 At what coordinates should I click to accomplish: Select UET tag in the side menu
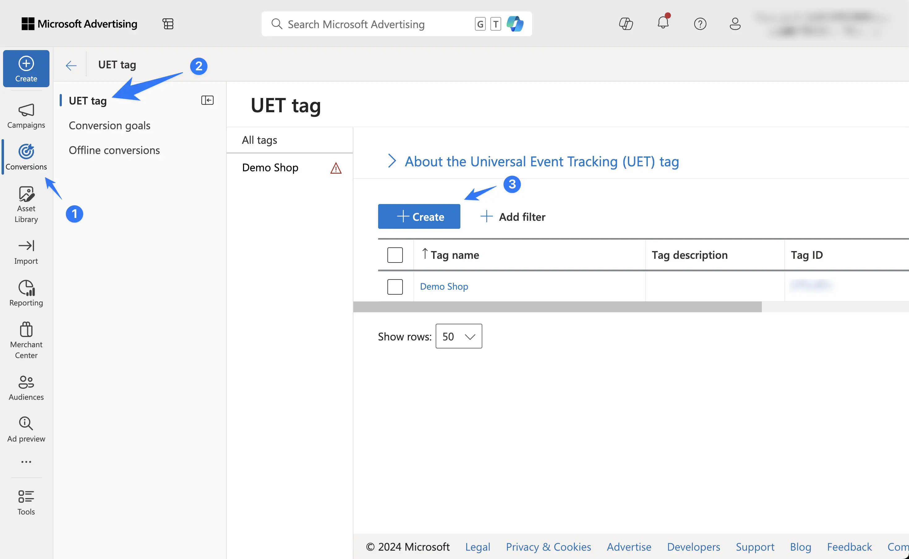pos(87,100)
